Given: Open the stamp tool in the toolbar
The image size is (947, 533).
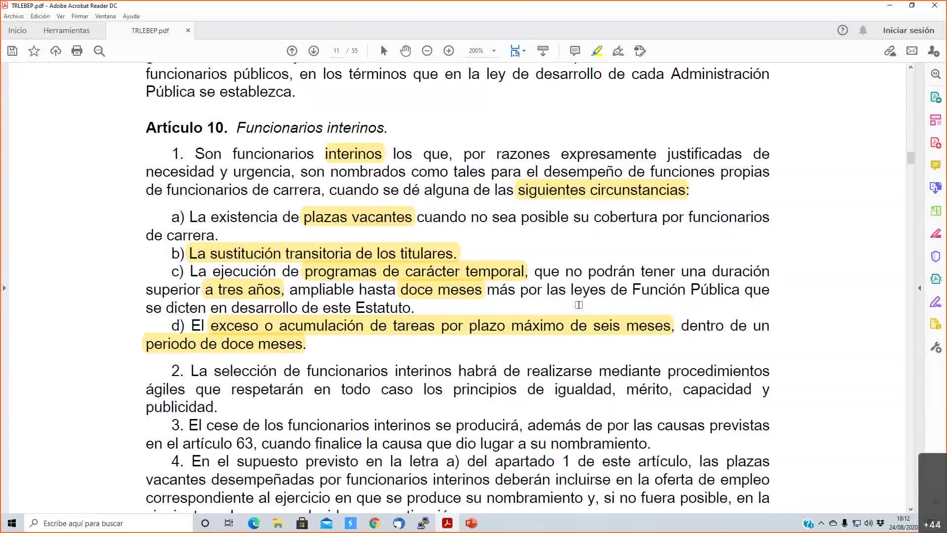Looking at the screenshot, I should (640, 51).
